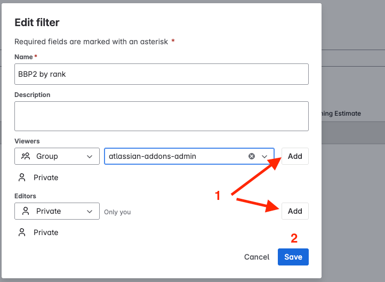Image resolution: width=385 pixels, height=282 pixels.
Task: Save the filter changes
Action: [x=293, y=257]
